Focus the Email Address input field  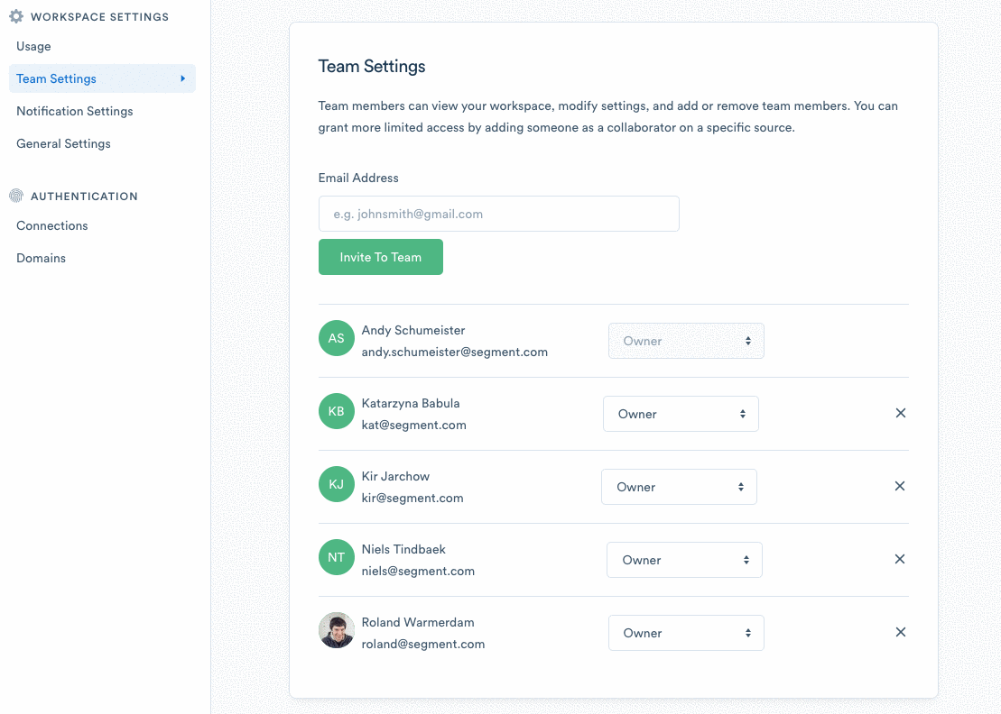click(498, 214)
